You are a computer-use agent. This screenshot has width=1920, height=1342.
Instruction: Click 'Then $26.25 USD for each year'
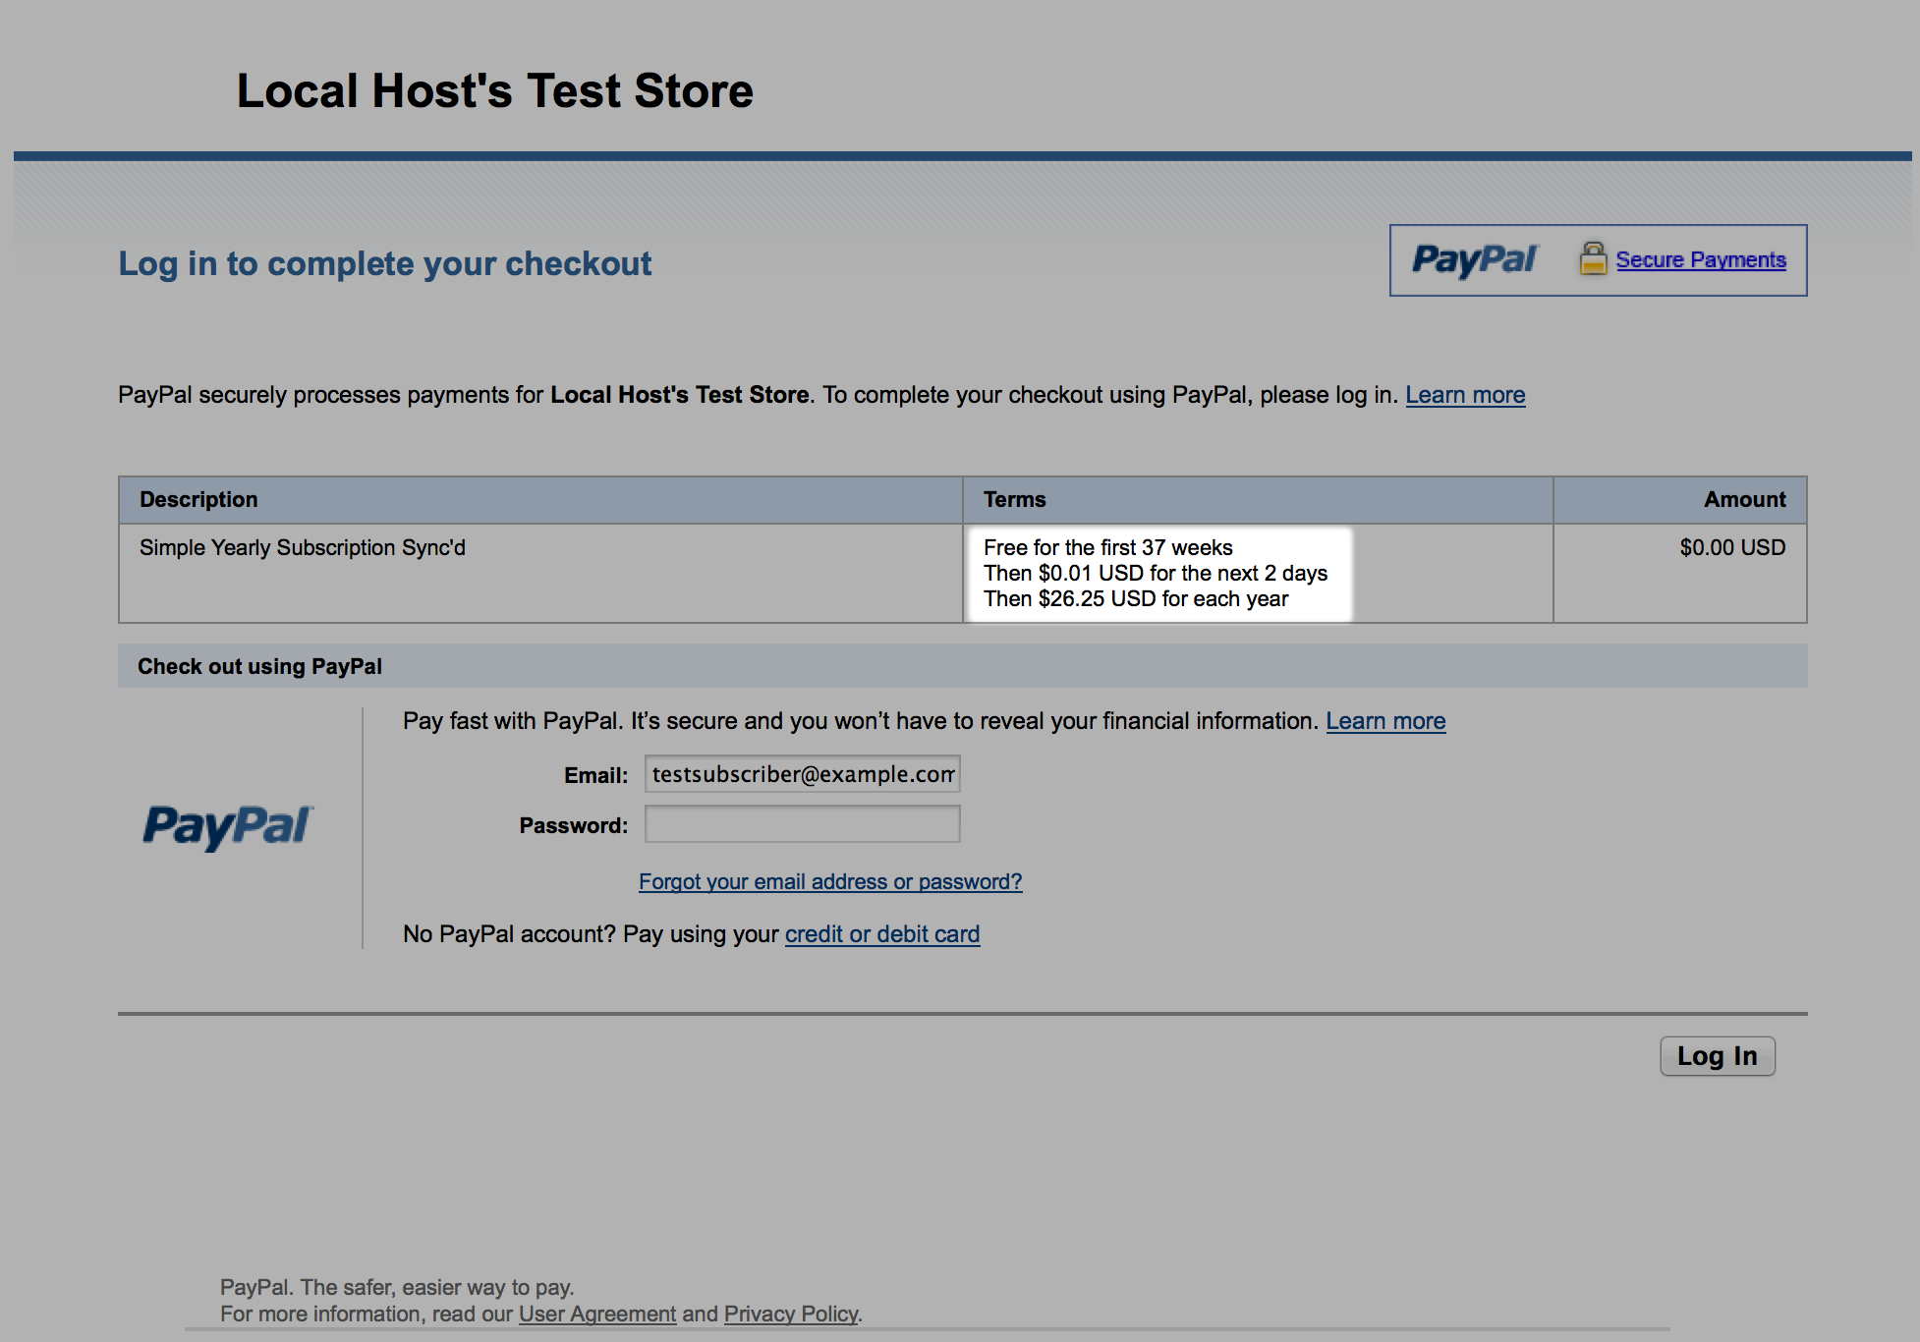point(1136,598)
